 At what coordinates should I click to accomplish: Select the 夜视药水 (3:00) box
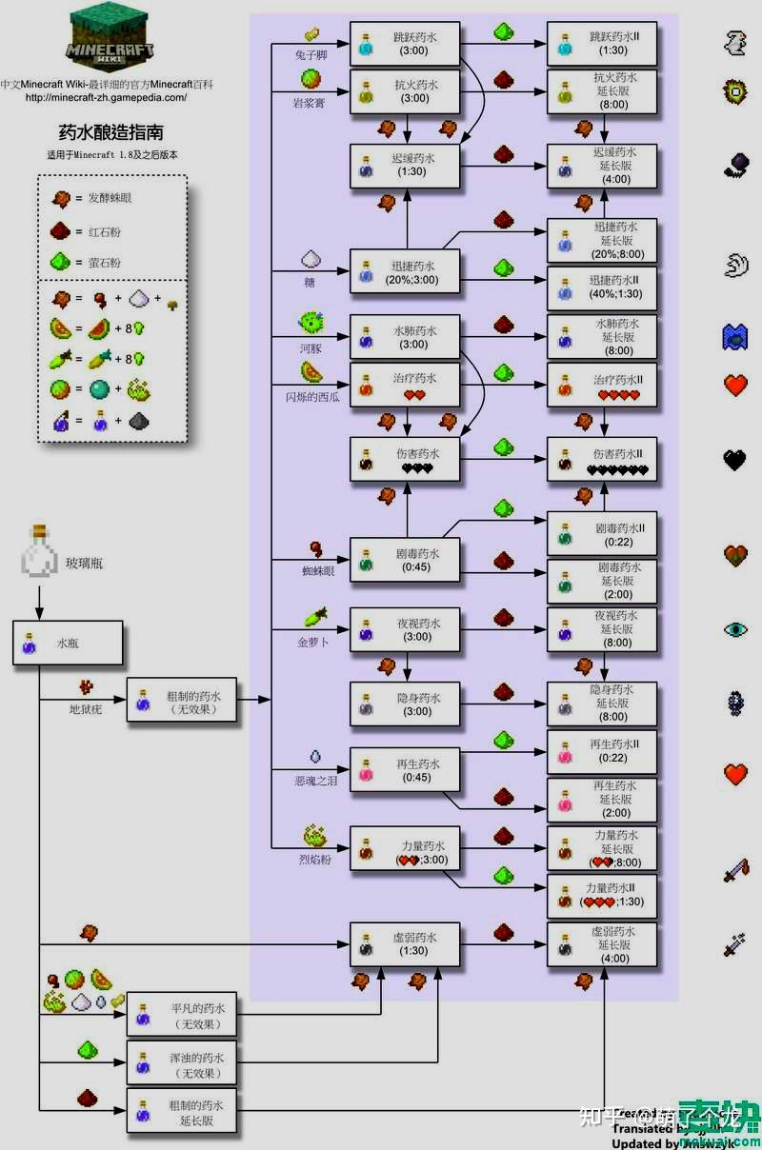[406, 630]
